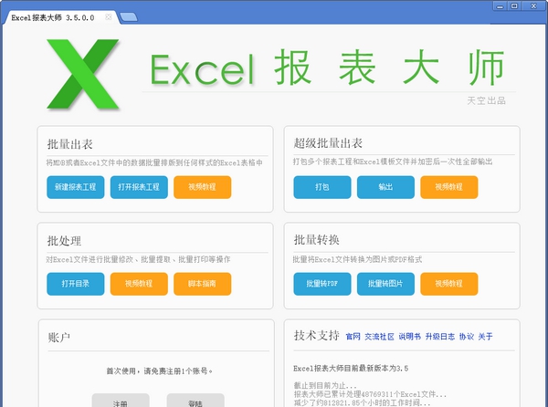Close the Excel报表大师 tab

tap(109, 16)
